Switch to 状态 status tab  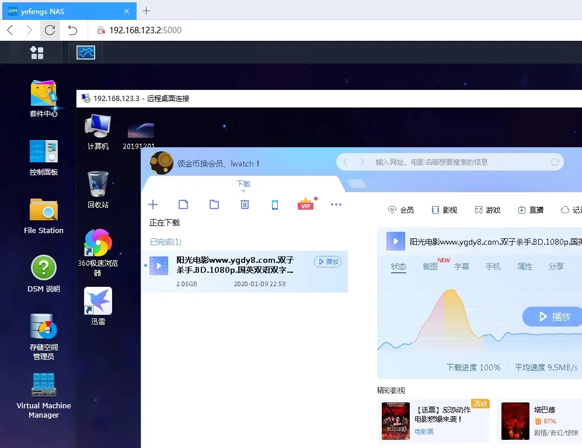click(399, 266)
